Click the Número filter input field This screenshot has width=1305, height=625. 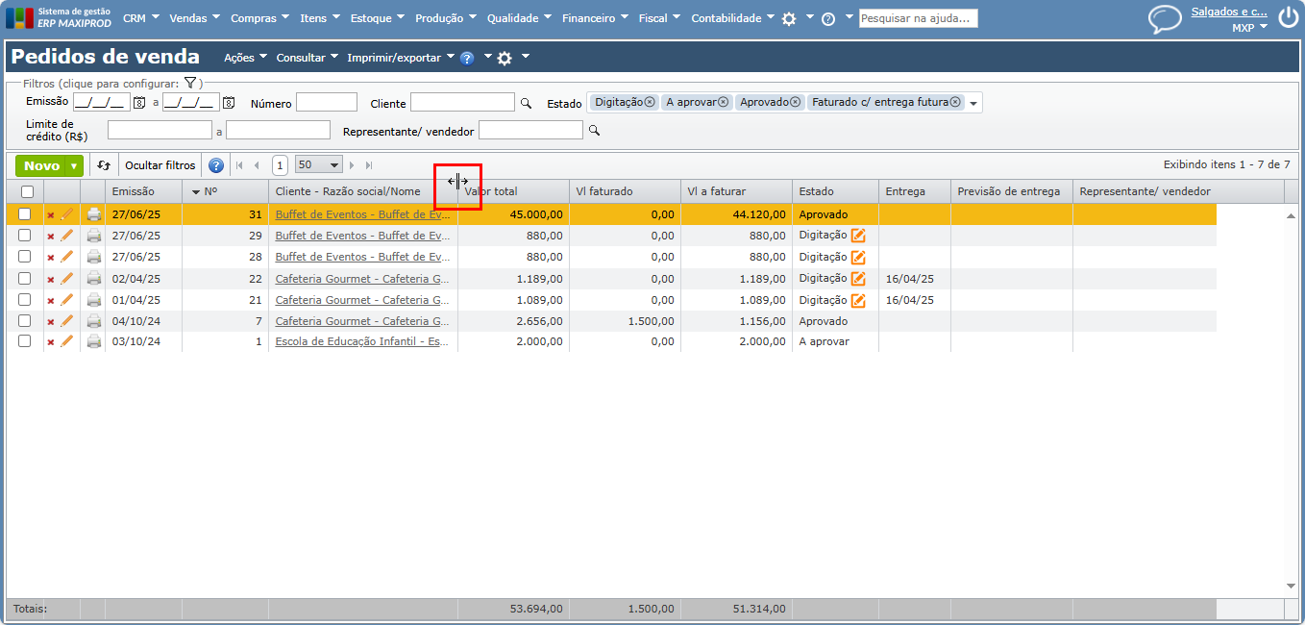point(327,103)
